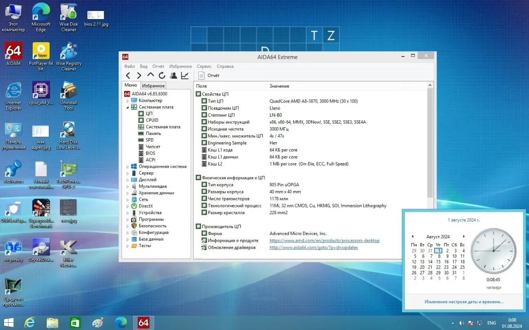Open the Сервис menu
The height and width of the screenshot is (330, 529).
click(x=204, y=66)
